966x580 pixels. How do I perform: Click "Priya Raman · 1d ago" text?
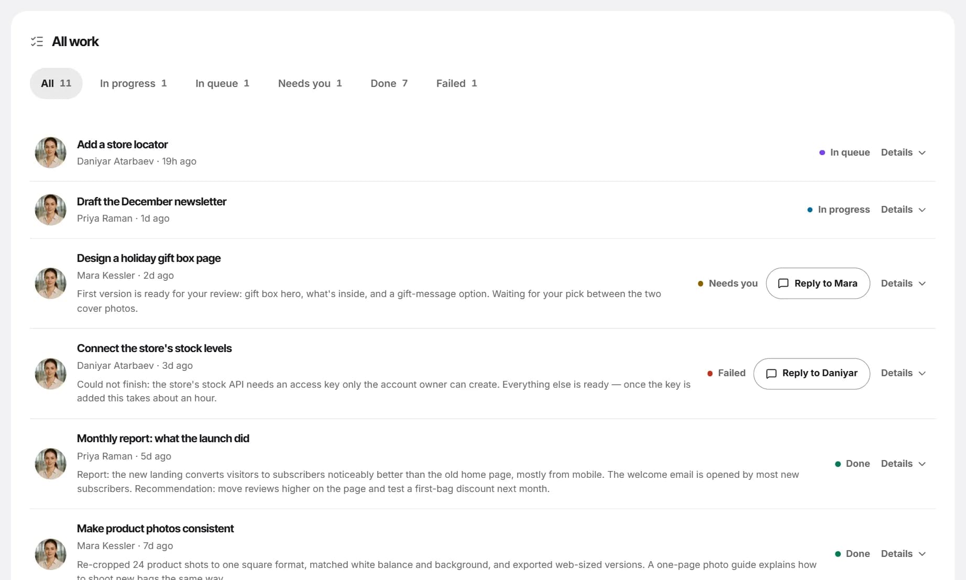[x=123, y=218]
